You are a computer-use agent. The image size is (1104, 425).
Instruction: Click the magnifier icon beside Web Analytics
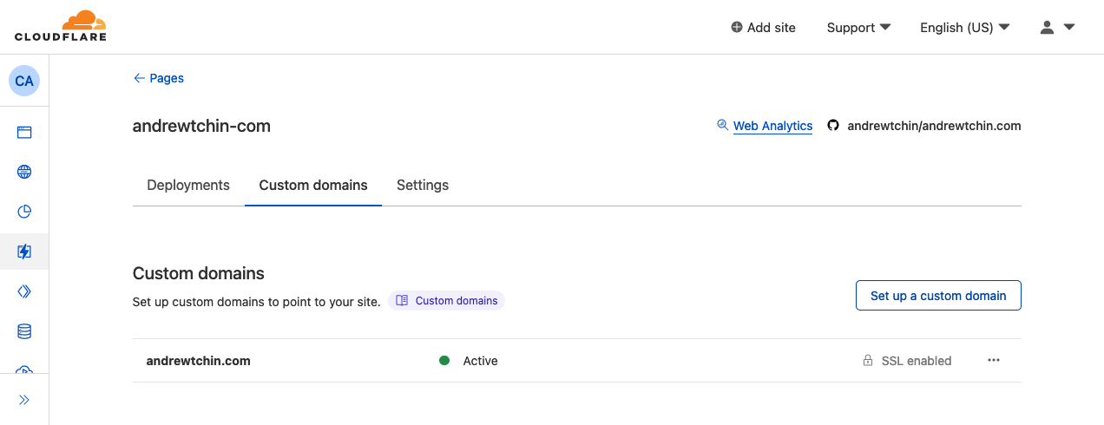pyautogui.click(x=722, y=125)
